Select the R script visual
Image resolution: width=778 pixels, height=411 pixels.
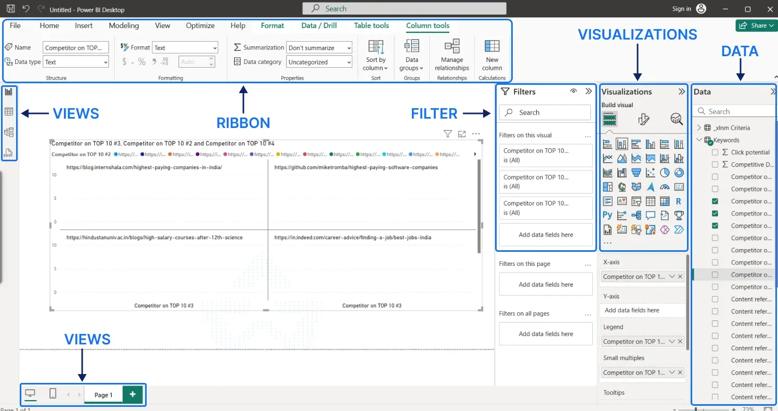tap(679, 201)
